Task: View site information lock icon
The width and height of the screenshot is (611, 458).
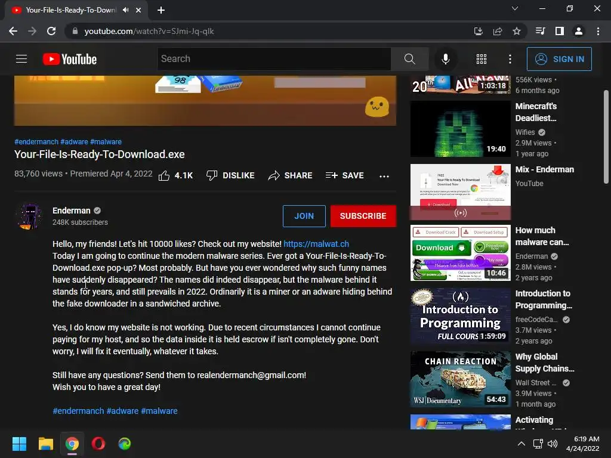Action: pos(75,31)
